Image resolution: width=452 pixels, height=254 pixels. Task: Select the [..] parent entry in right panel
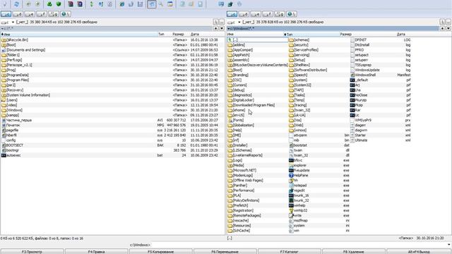[257, 40]
